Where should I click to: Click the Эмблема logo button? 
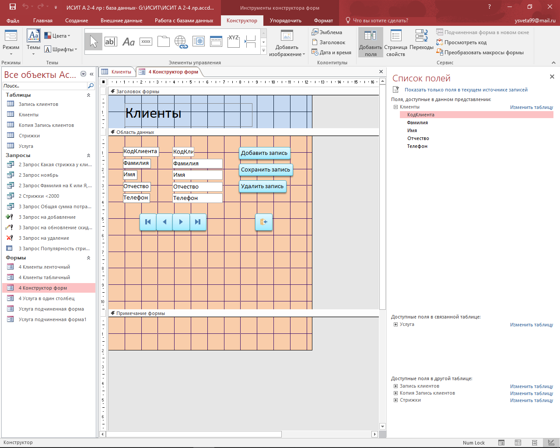pos(327,32)
